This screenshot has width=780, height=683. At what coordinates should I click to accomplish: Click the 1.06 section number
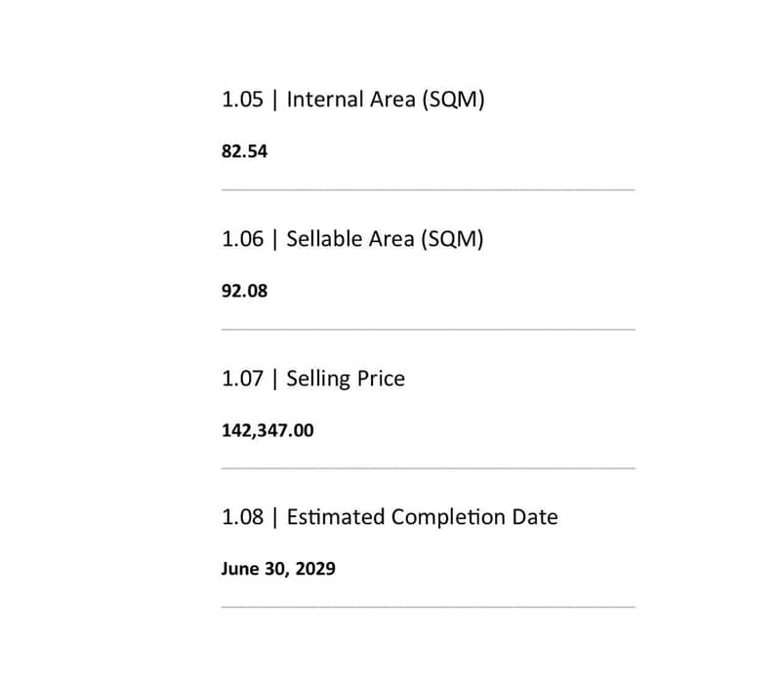[242, 239]
